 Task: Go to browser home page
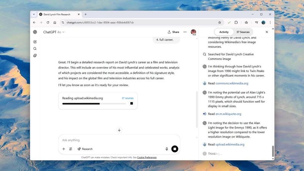[55, 22]
